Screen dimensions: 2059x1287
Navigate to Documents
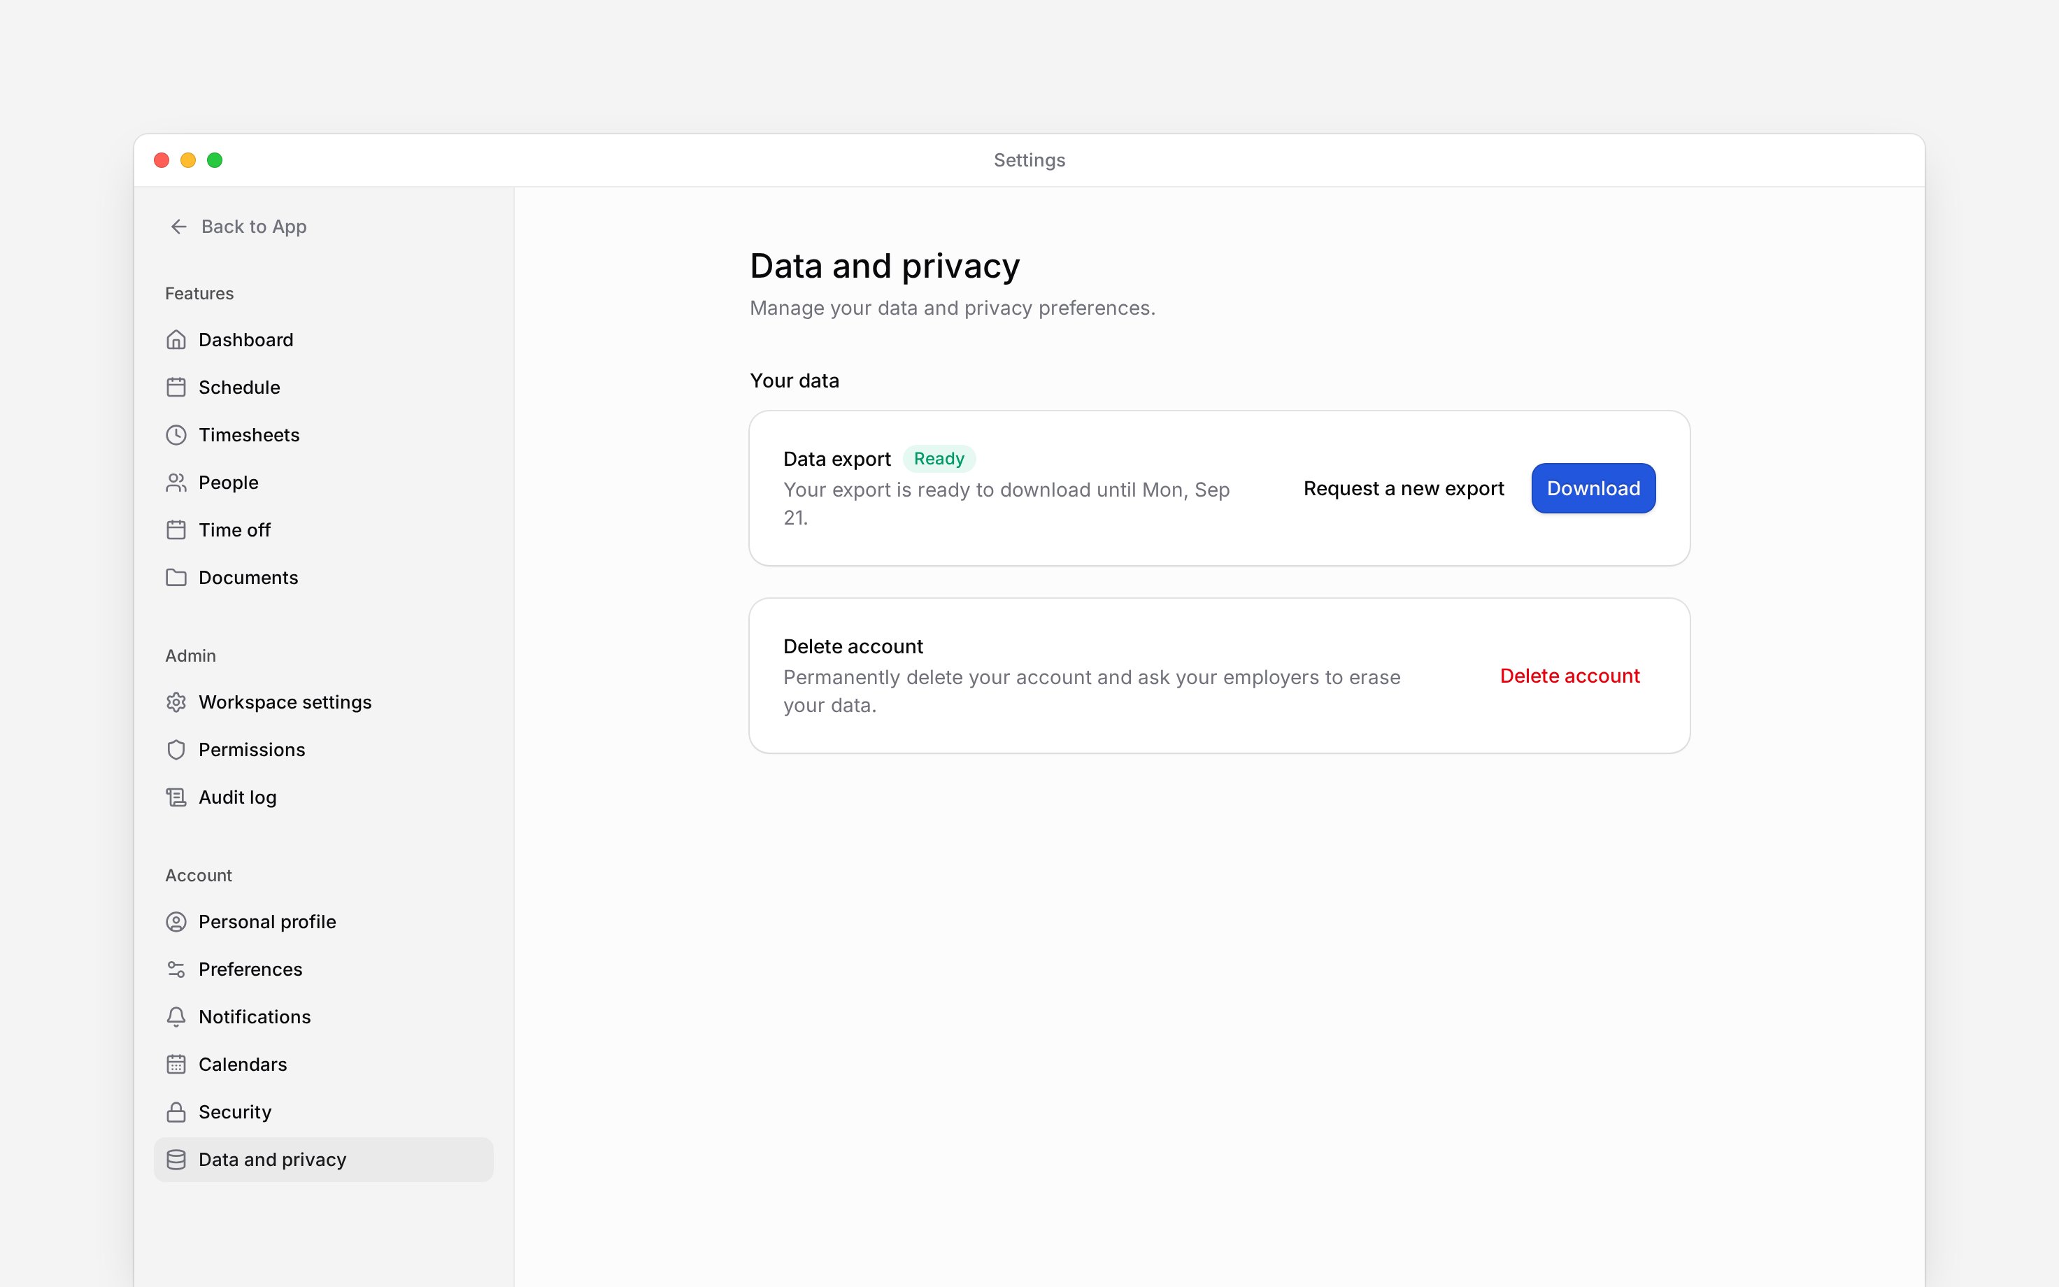pyautogui.click(x=323, y=578)
